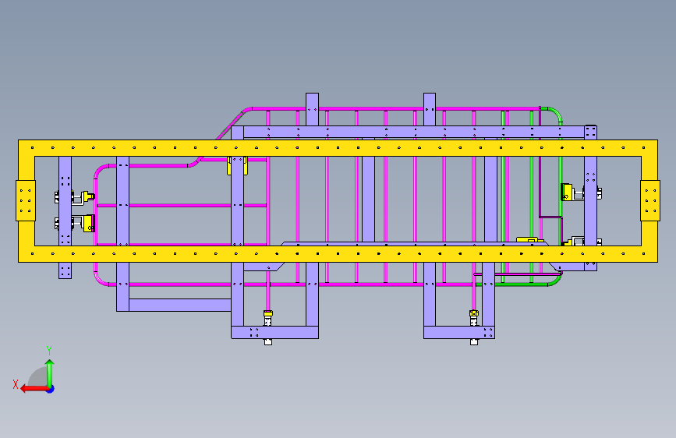Viewport: 676px width, 438px height.
Task: Pick the purple foot crossbar at bottom left
Action: 274,332
